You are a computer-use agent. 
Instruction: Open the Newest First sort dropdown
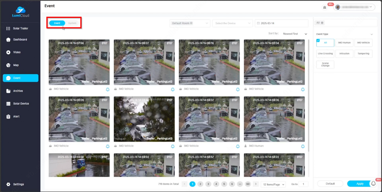pos(295,34)
